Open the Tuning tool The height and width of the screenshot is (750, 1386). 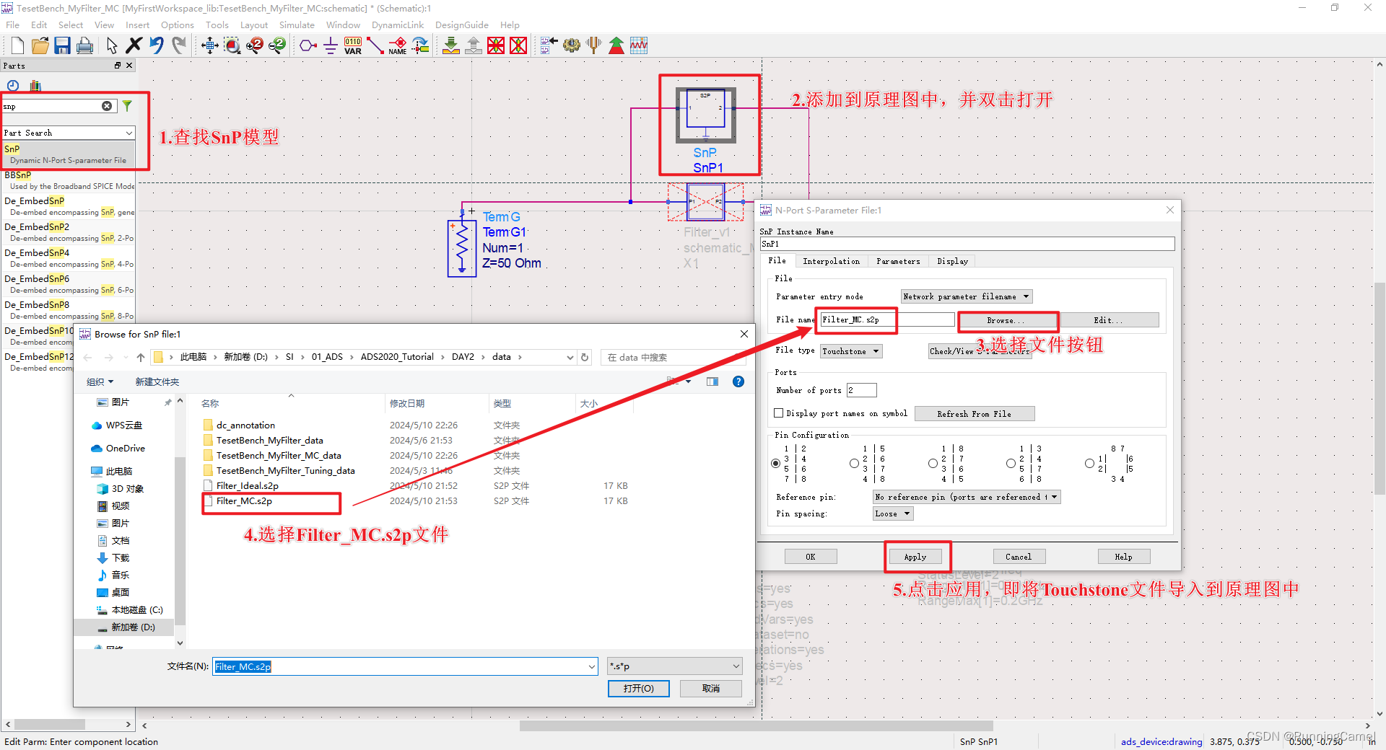[593, 45]
